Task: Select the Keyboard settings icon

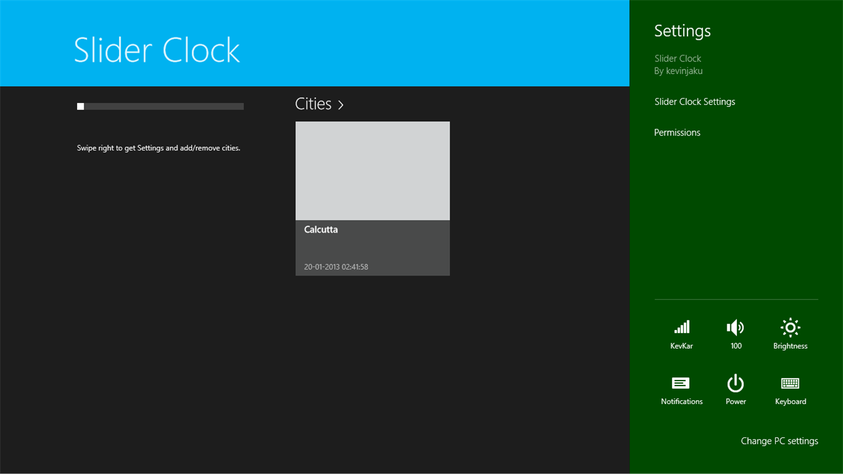Action: tap(790, 389)
